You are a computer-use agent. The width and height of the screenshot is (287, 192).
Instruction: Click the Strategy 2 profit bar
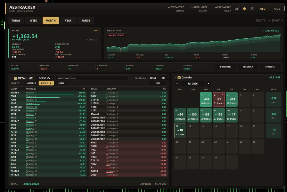(50, 94)
